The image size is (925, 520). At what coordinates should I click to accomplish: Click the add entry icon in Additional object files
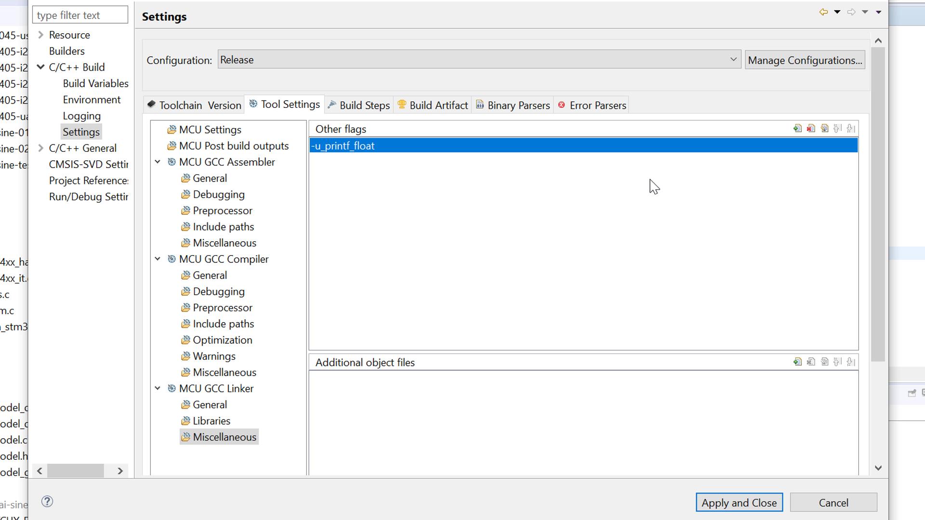pyautogui.click(x=797, y=362)
